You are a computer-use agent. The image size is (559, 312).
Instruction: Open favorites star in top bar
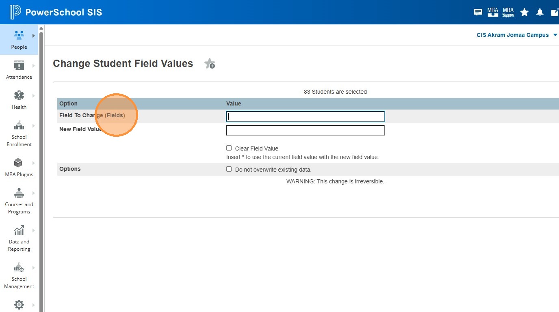pyautogui.click(x=524, y=12)
